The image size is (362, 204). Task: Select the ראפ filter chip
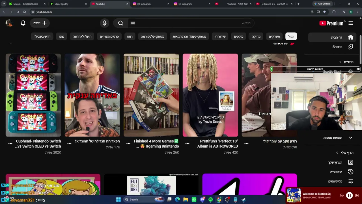click(x=130, y=37)
